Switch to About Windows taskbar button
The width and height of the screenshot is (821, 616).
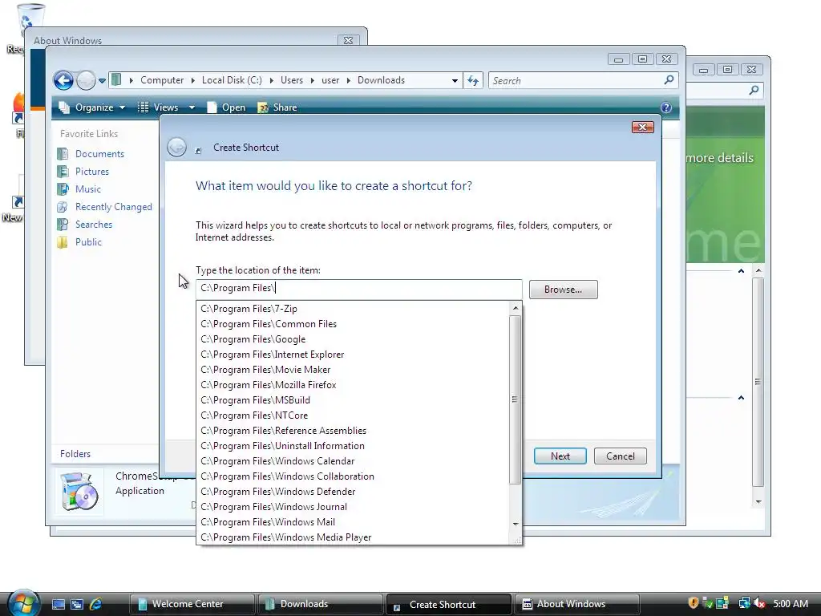(577, 604)
